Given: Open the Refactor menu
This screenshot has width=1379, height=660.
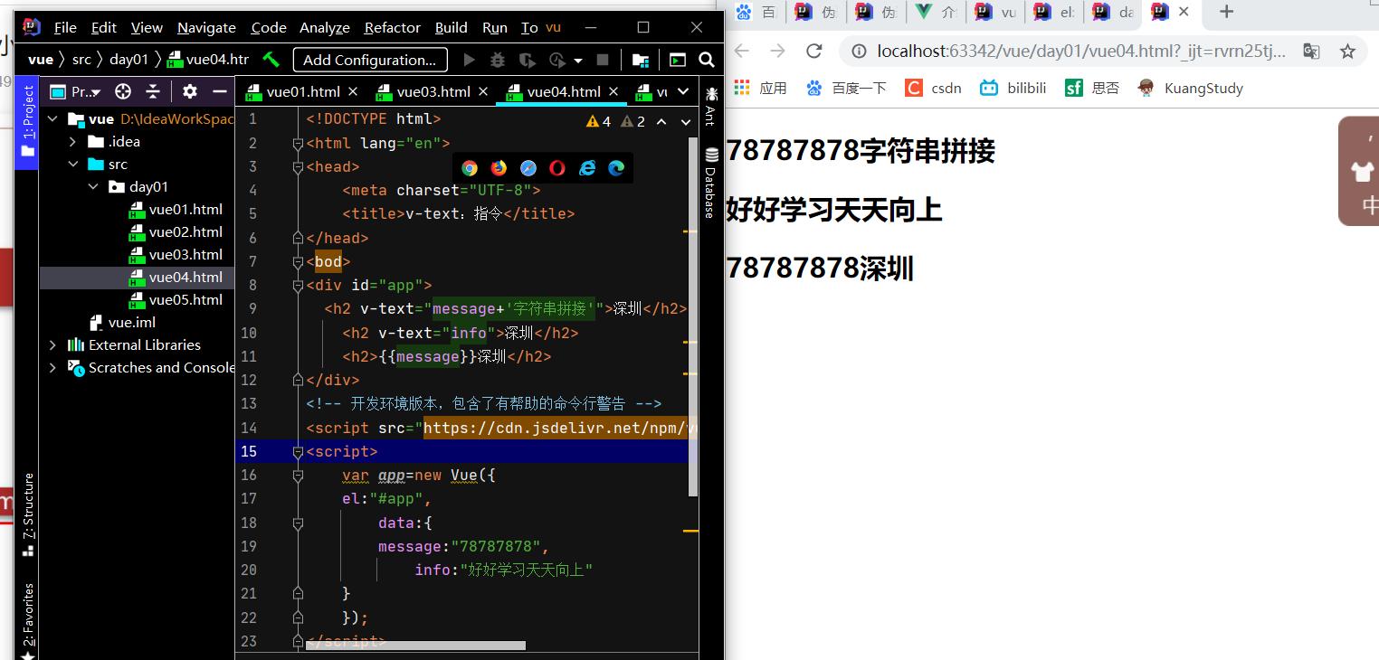Looking at the screenshot, I should point(392,27).
